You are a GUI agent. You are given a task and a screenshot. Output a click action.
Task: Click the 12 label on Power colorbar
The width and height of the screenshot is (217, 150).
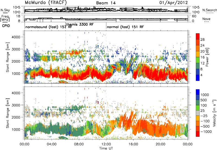click(202, 63)
